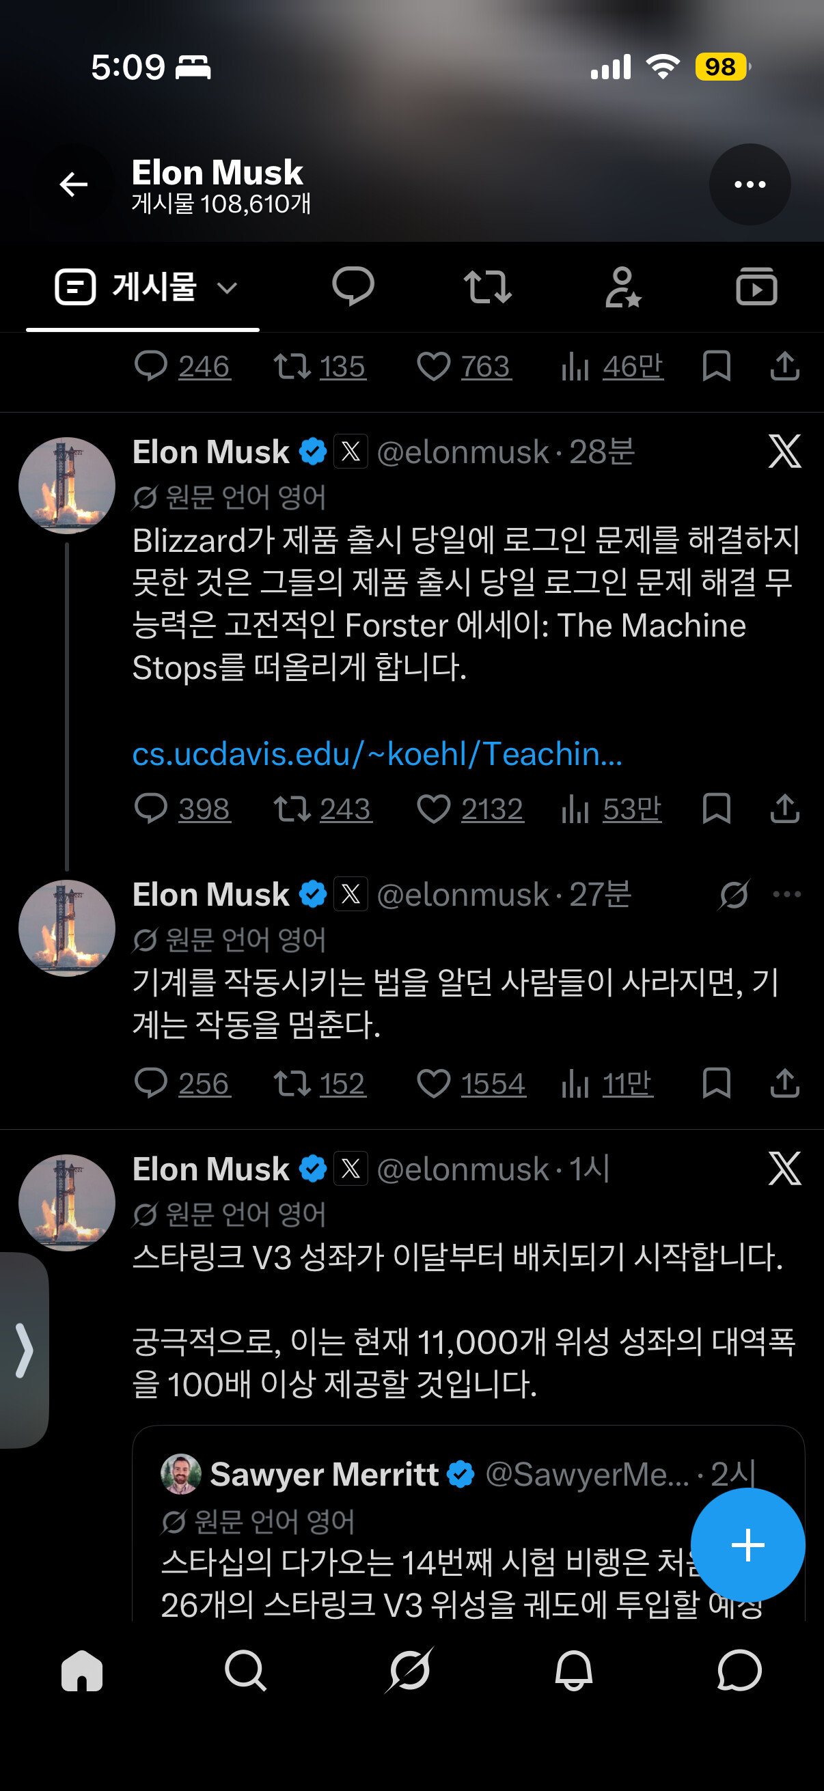
Task: Expand the side drawer chevron handle
Action: pyautogui.click(x=25, y=1350)
